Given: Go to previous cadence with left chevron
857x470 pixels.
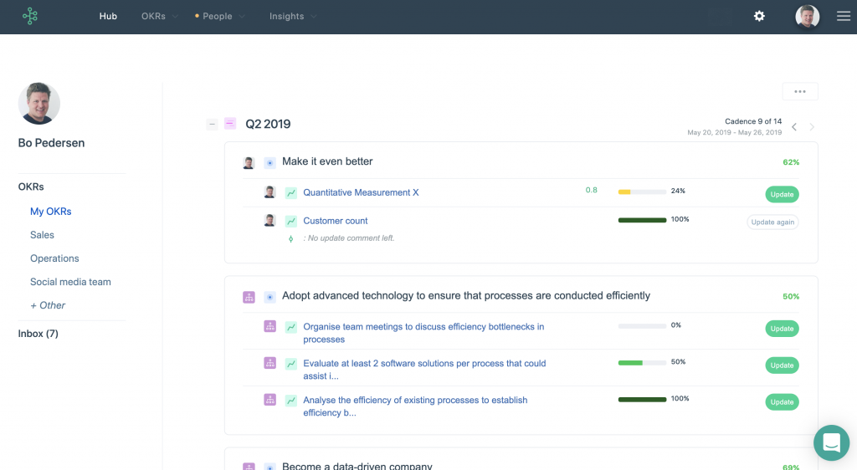Looking at the screenshot, I should tap(794, 126).
